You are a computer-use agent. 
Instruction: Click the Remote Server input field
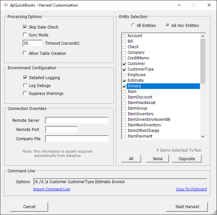click(77, 120)
